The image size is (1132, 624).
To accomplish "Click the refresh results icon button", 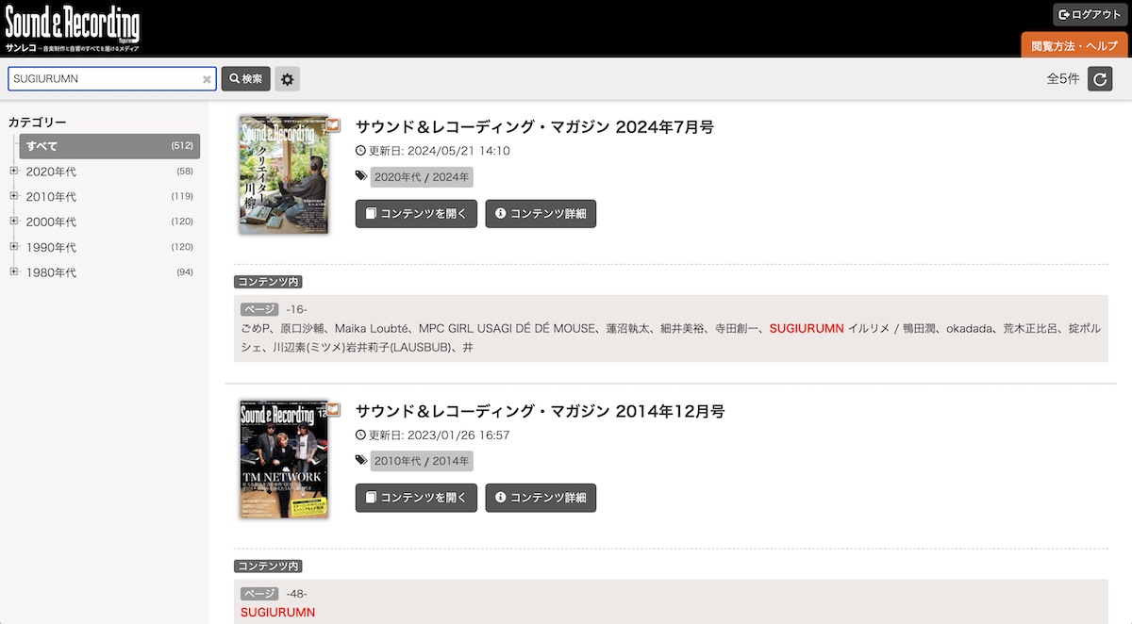I will click(x=1100, y=79).
